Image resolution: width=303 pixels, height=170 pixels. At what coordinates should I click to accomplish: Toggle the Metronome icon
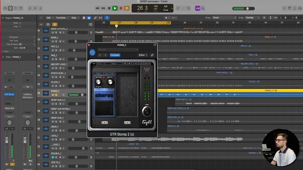point(203,8)
